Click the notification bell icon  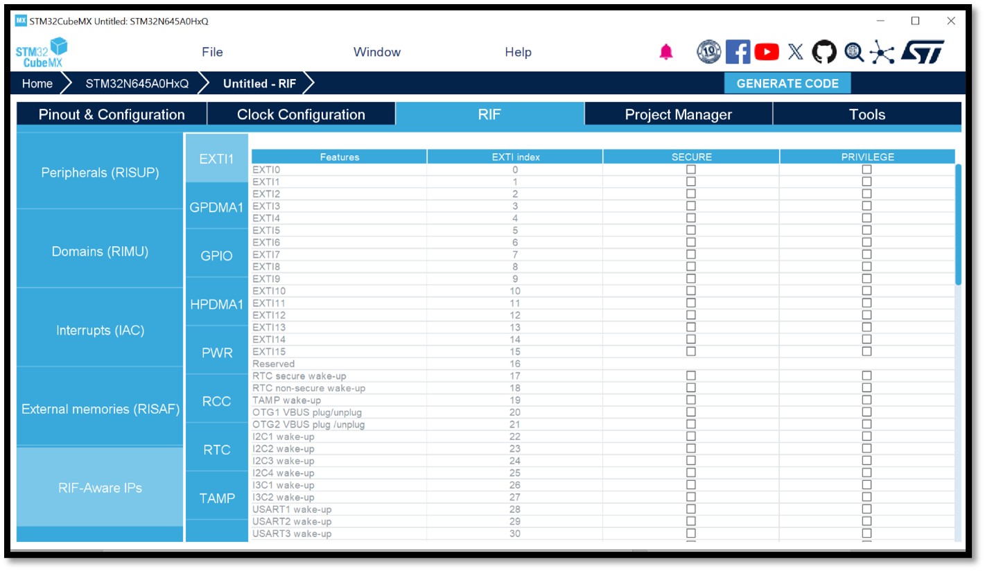pyautogui.click(x=666, y=52)
